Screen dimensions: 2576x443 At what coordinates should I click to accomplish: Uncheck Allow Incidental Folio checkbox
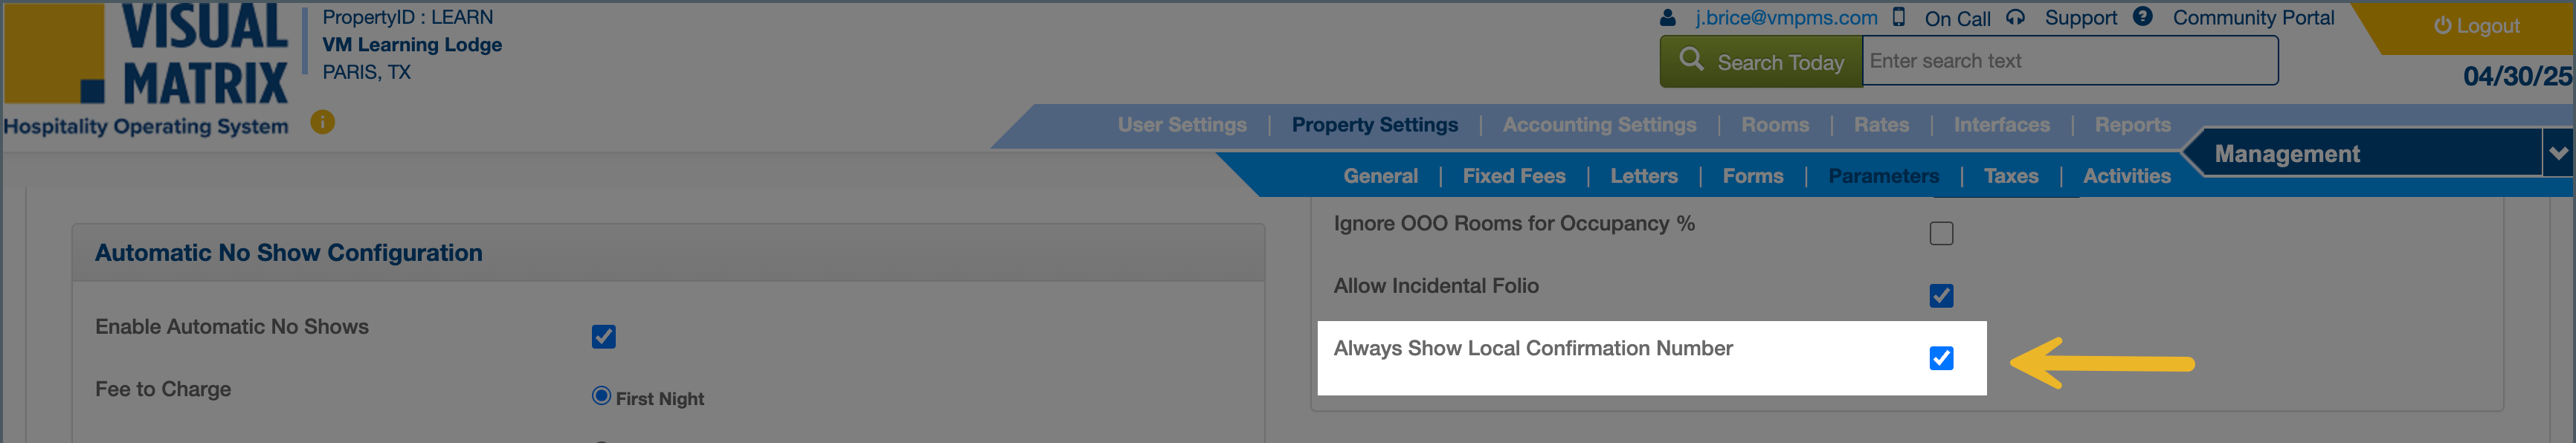tap(1941, 296)
